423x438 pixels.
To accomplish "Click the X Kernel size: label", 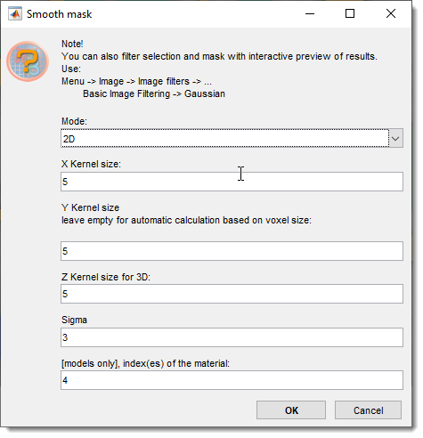I will (91, 164).
